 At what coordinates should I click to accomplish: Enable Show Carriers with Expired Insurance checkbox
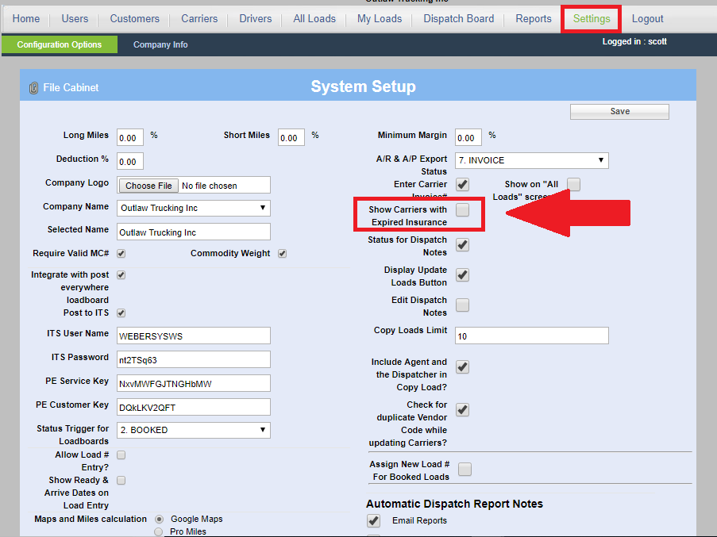[462, 210]
